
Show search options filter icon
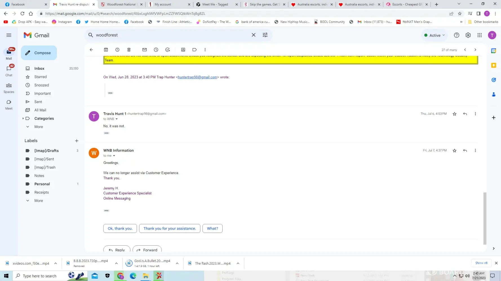(265, 35)
